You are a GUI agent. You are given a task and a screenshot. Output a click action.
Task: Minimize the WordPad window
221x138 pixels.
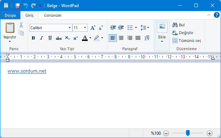click(x=180, y=5)
